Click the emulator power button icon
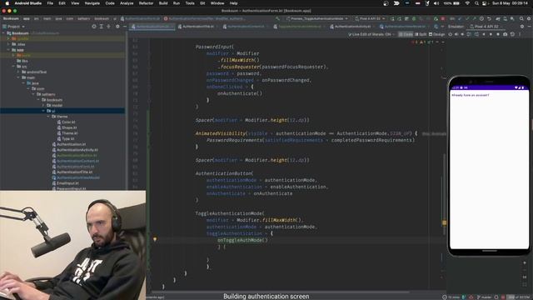Viewport: 533px width, 300px height. point(450,34)
